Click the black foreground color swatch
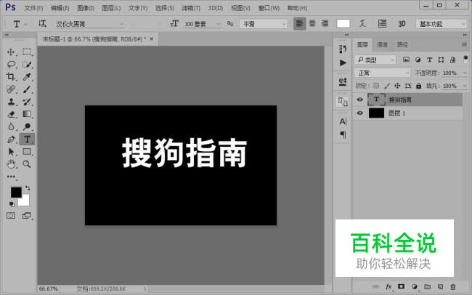 click(16, 193)
